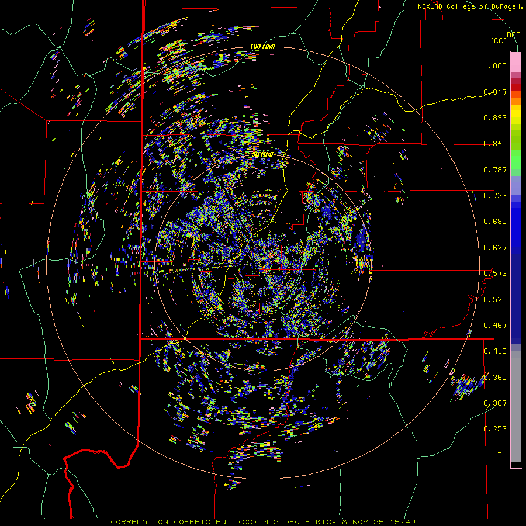Click the 0.467 scale value
The image size is (526, 526).
(x=495, y=325)
